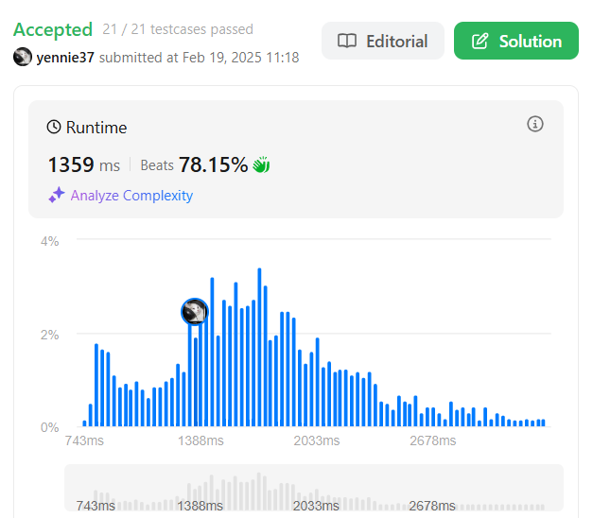Click the green Solution button
The image size is (593, 518).
tap(516, 41)
